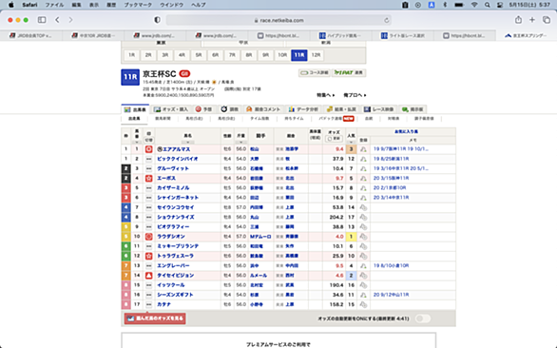
Task: Open mark selector for グルーヴィット row
Action: coord(149,168)
